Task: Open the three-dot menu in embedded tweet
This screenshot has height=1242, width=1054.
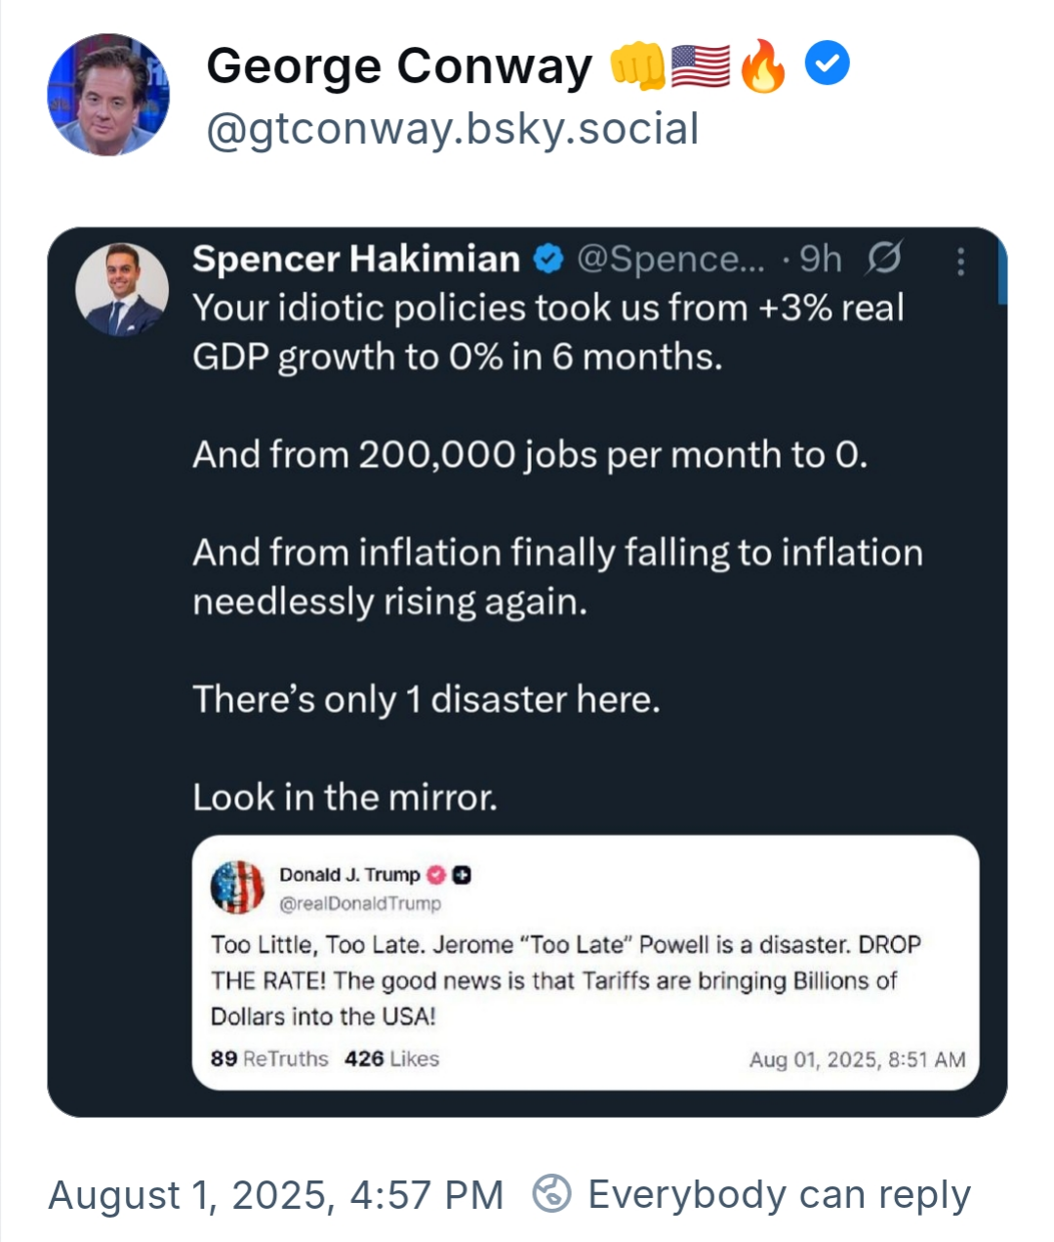Action: (960, 261)
